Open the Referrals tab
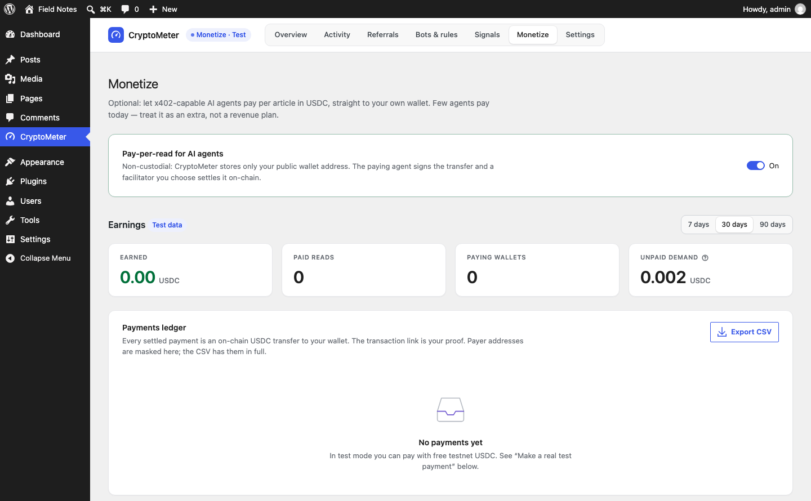The image size is (811, 501). pos(383,35)
